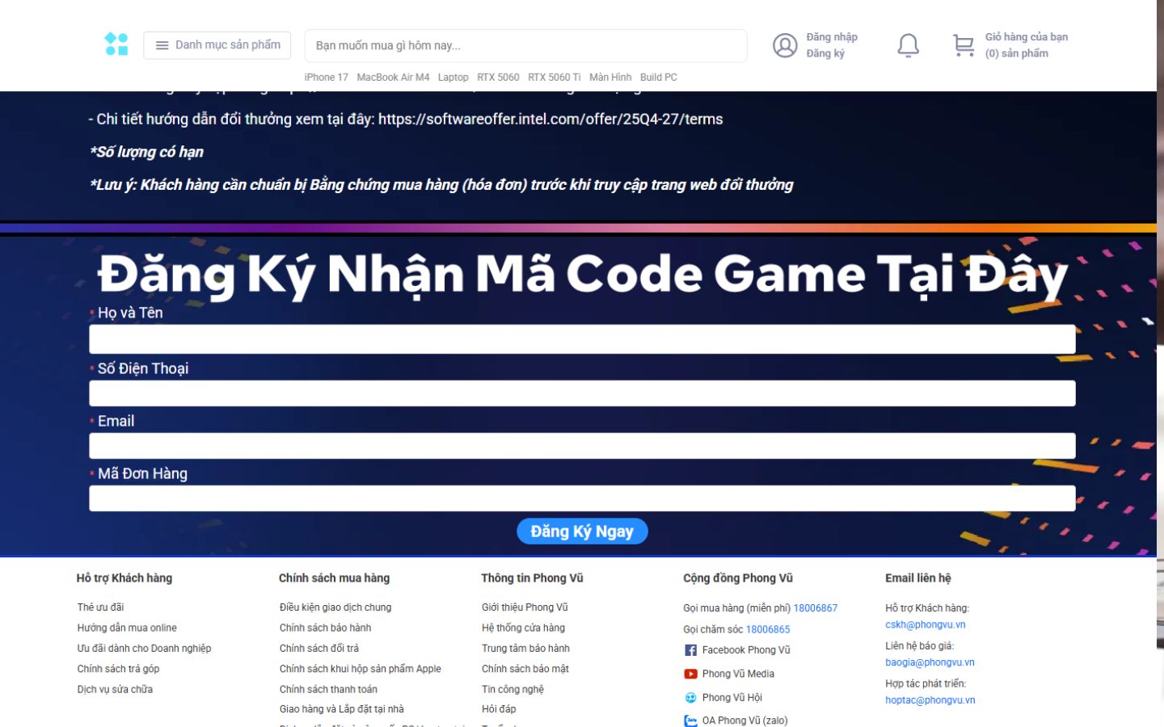Viewport: 1164px width, 727px height.
Task: Open the shopping cart icon
Action: click(x=962, y=45)
